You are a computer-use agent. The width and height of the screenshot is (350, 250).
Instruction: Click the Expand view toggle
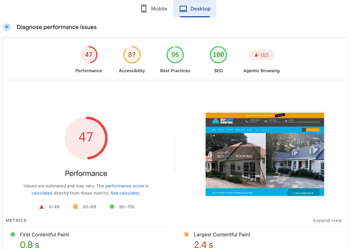click(x=327, y=220)
